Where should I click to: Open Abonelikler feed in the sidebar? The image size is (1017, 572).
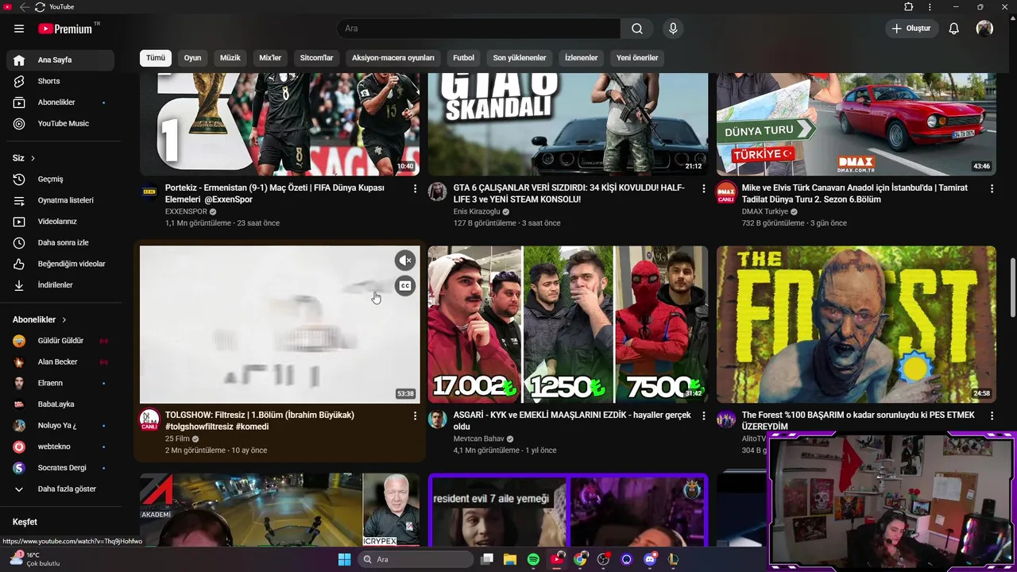tap(60, 102)
